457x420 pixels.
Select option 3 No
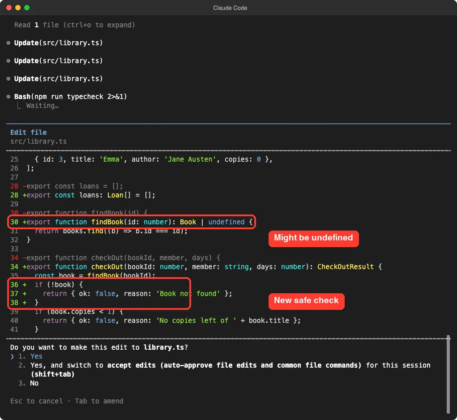pyautogui.click(x=28, y=383)
